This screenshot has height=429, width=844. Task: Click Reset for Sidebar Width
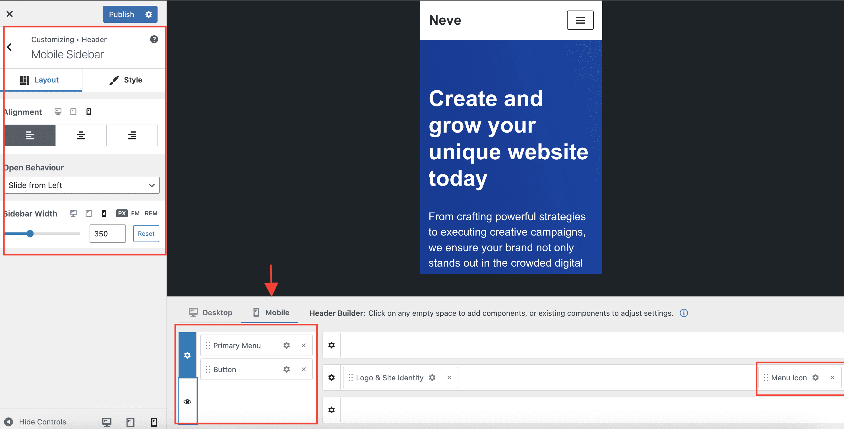pos(146,234)
